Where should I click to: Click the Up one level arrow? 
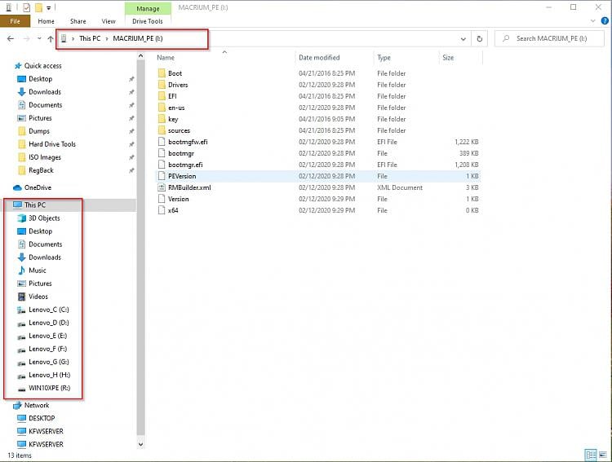pos(51,38)
